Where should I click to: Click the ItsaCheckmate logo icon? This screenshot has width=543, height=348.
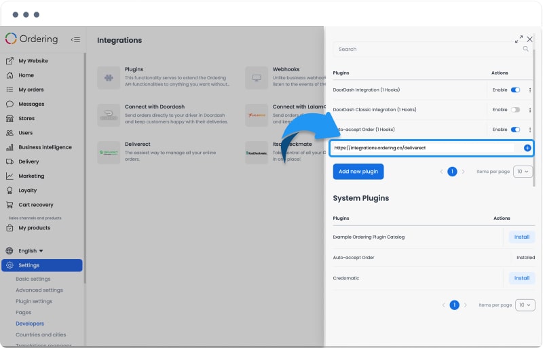point(257,153)
